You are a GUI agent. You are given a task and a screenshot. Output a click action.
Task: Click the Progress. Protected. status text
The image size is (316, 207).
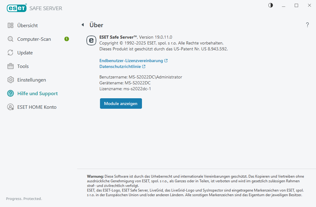(24, 199)
